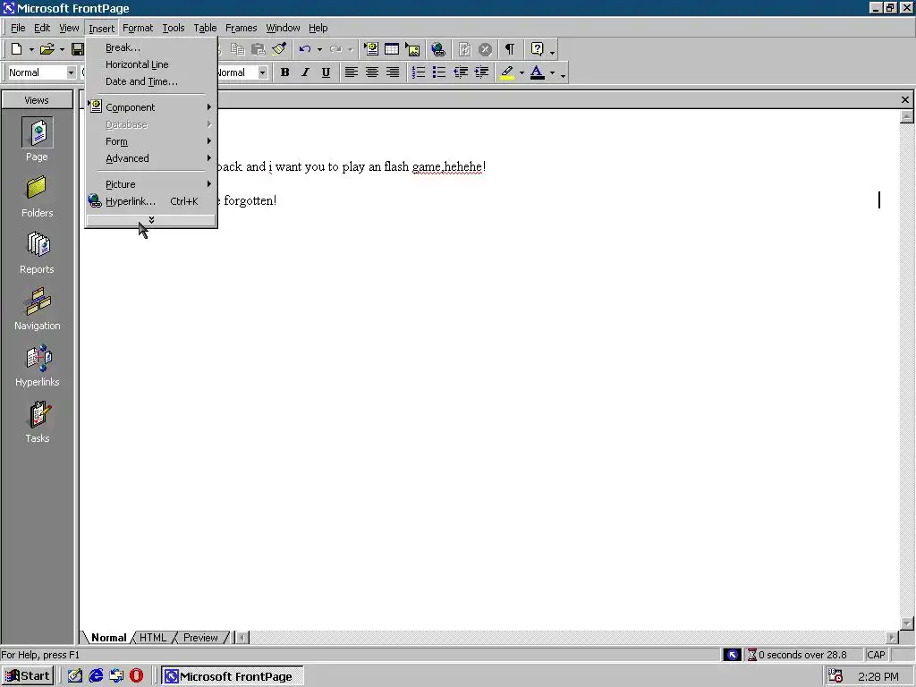Open the Frames menu

pyautogui.click(x=242, y=28)
